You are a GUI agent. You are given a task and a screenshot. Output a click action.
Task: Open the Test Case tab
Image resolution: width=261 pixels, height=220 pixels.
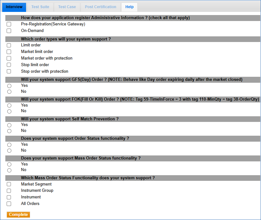[x=67, y=7]
